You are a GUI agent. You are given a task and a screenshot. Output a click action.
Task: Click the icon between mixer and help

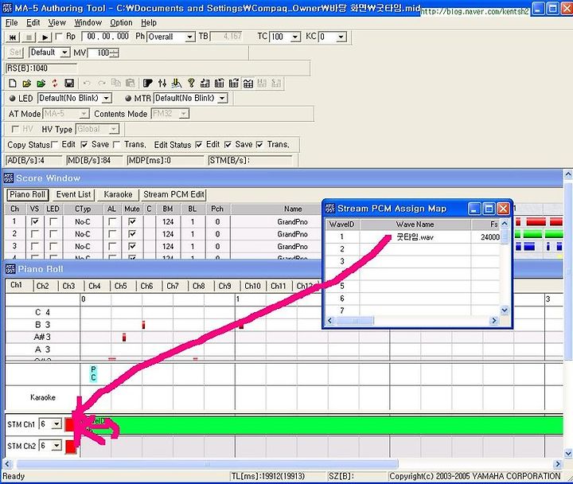[x=177, y=84]
